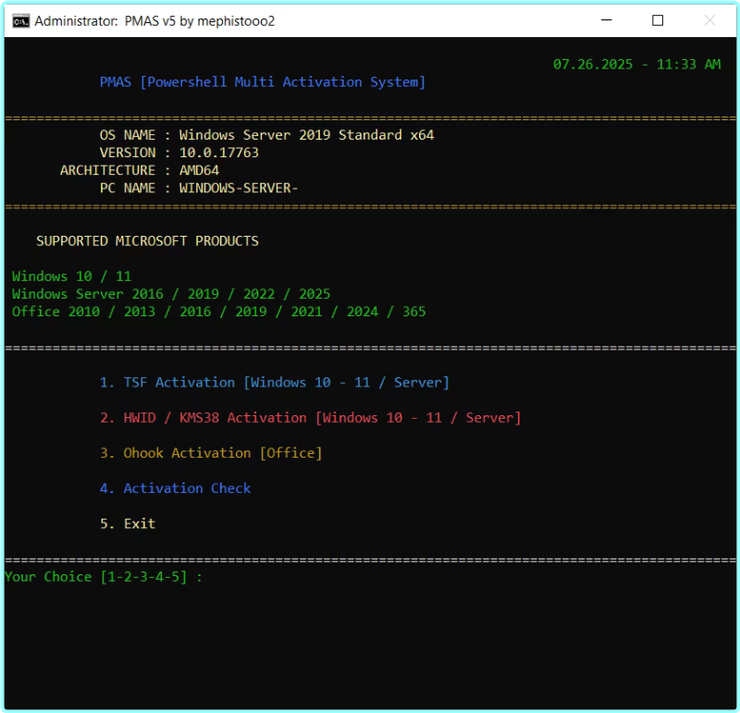This screenshot has height=713, width=740.
Task: Click the window title 'Administrator: PMAS v5 by mephistooo2'
Action: pos(154,21)
